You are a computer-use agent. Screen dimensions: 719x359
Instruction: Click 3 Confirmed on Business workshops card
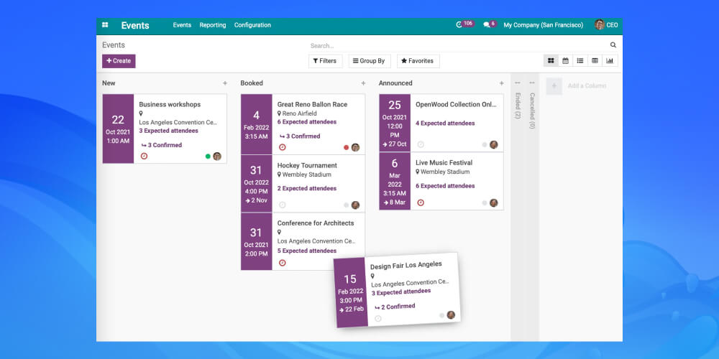coord(161,145)
